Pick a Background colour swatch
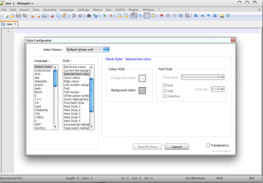Screen dimensions: 263x183 (142, 90)
